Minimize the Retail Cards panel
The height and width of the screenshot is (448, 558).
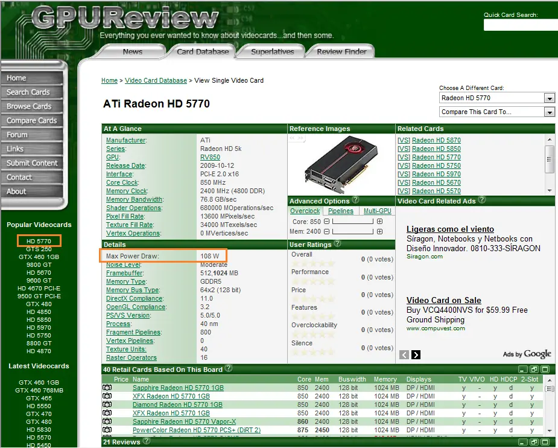click(523, 370)
